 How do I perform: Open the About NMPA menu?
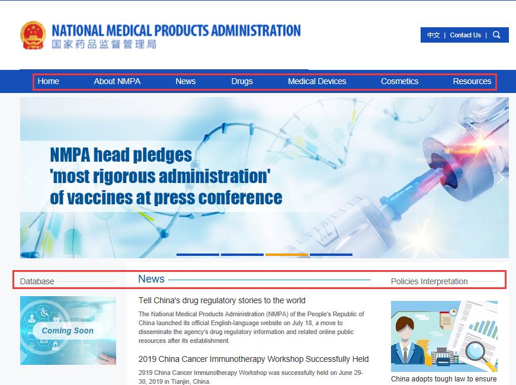(x=117, y=81)
